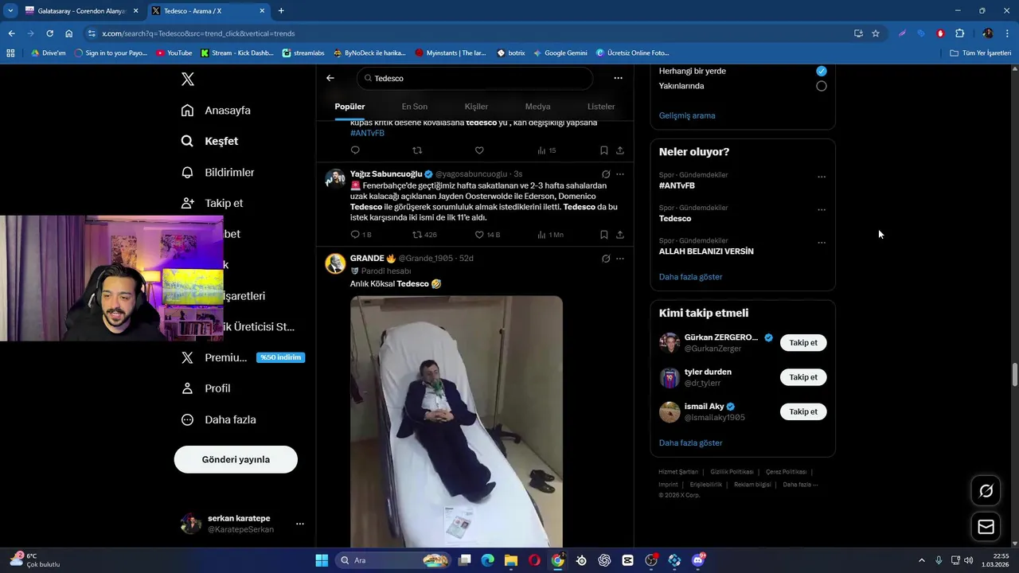
Task: Open more options for ALLAH BELANIZI VERSİN trend
Action: tap(822, 242)
